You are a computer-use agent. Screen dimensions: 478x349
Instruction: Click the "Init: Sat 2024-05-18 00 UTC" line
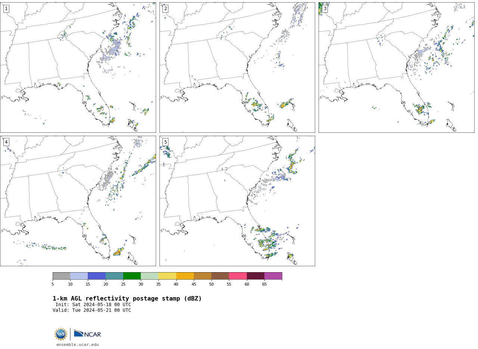(x=93, y=305)
